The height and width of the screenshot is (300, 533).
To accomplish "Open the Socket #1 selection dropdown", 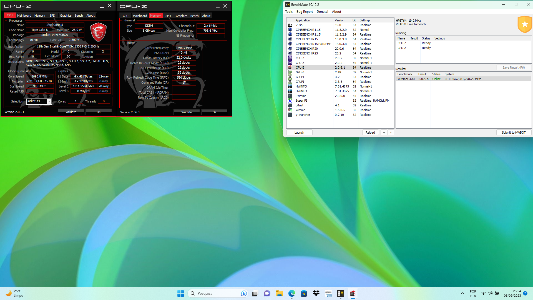I will coord(39,101).
